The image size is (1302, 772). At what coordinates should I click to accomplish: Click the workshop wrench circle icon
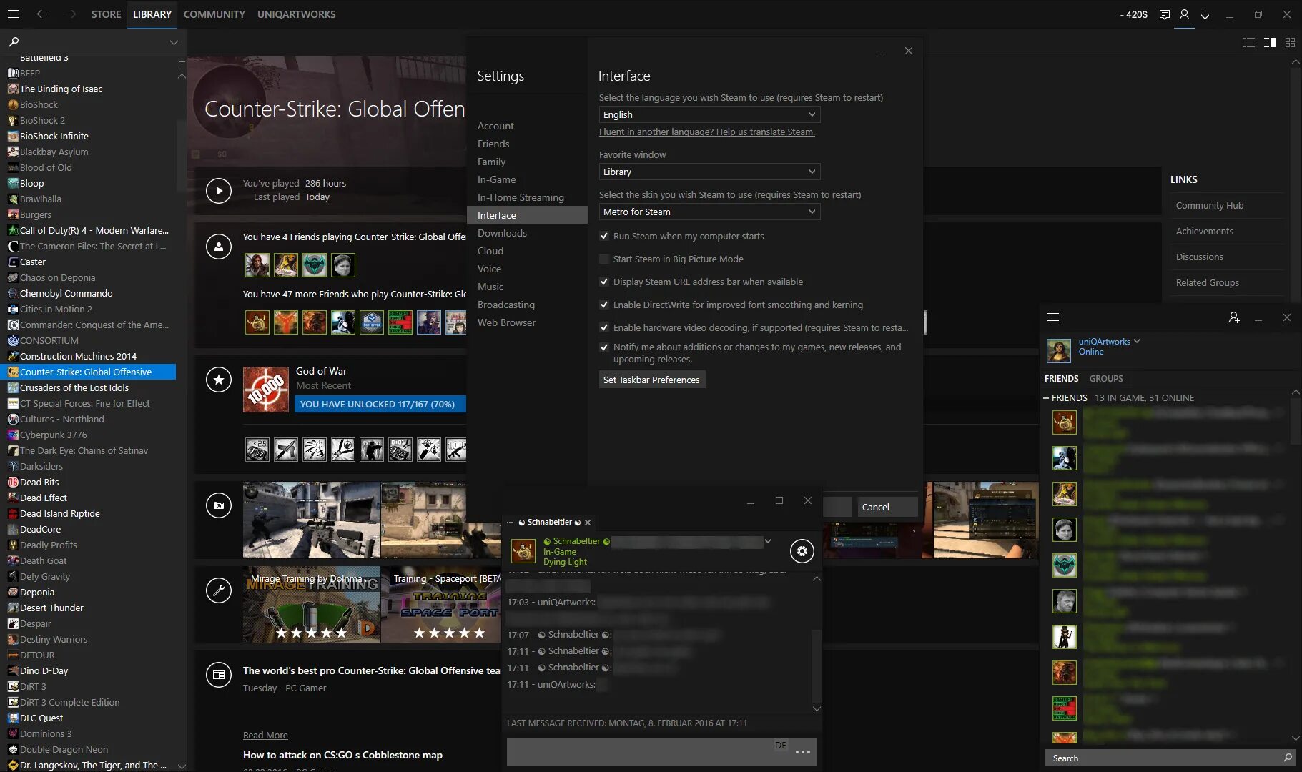tap(219, 590)
